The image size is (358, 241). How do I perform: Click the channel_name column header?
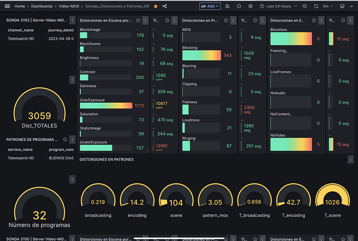point(21,30)
